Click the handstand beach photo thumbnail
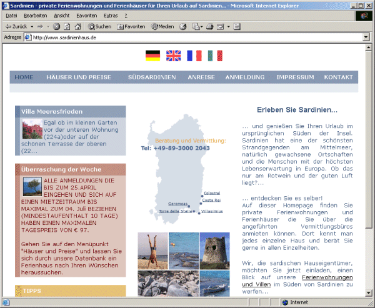This screenshot has width=375, height=308. click(x=152, y=251)
